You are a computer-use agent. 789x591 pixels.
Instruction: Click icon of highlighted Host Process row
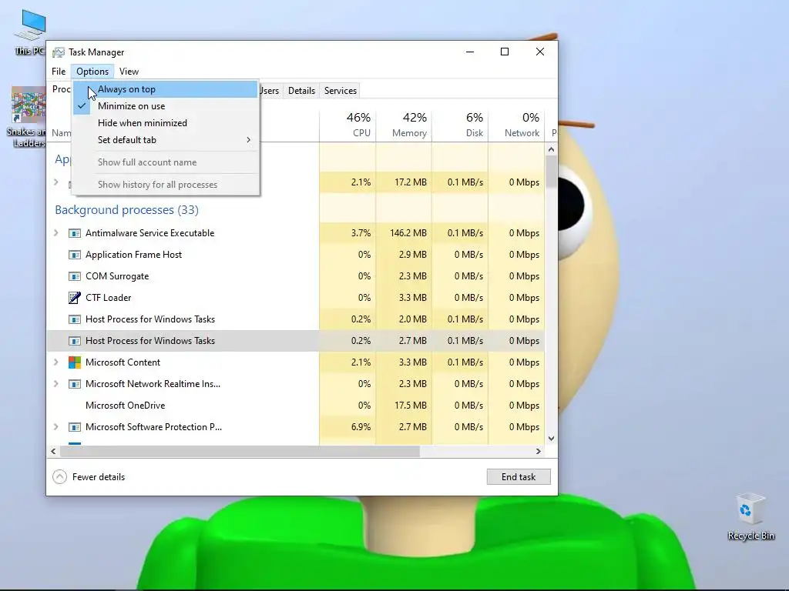[x=75, y=341]
